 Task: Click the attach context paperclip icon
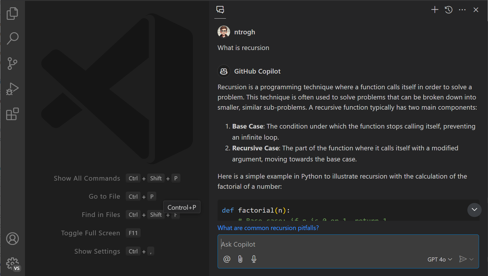point(240,259)
